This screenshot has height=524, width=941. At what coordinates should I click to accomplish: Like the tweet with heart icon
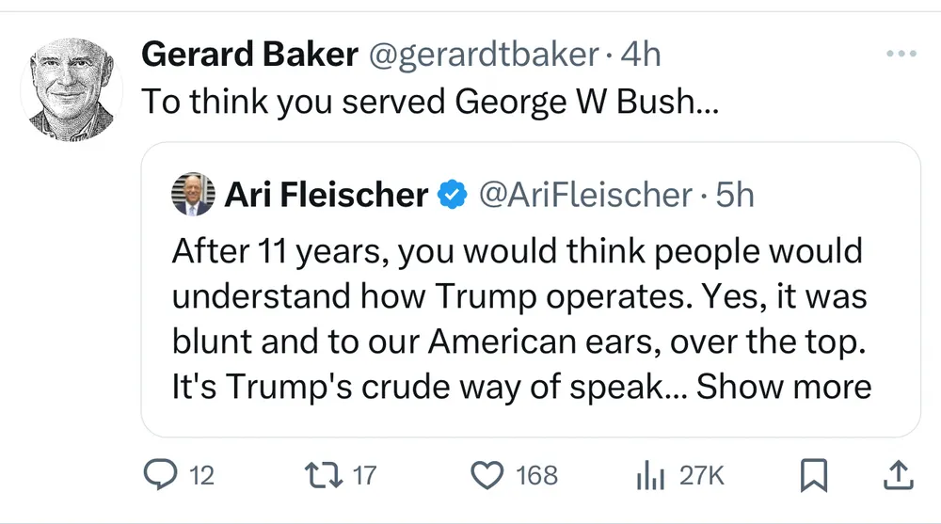(x=486, y=476)
